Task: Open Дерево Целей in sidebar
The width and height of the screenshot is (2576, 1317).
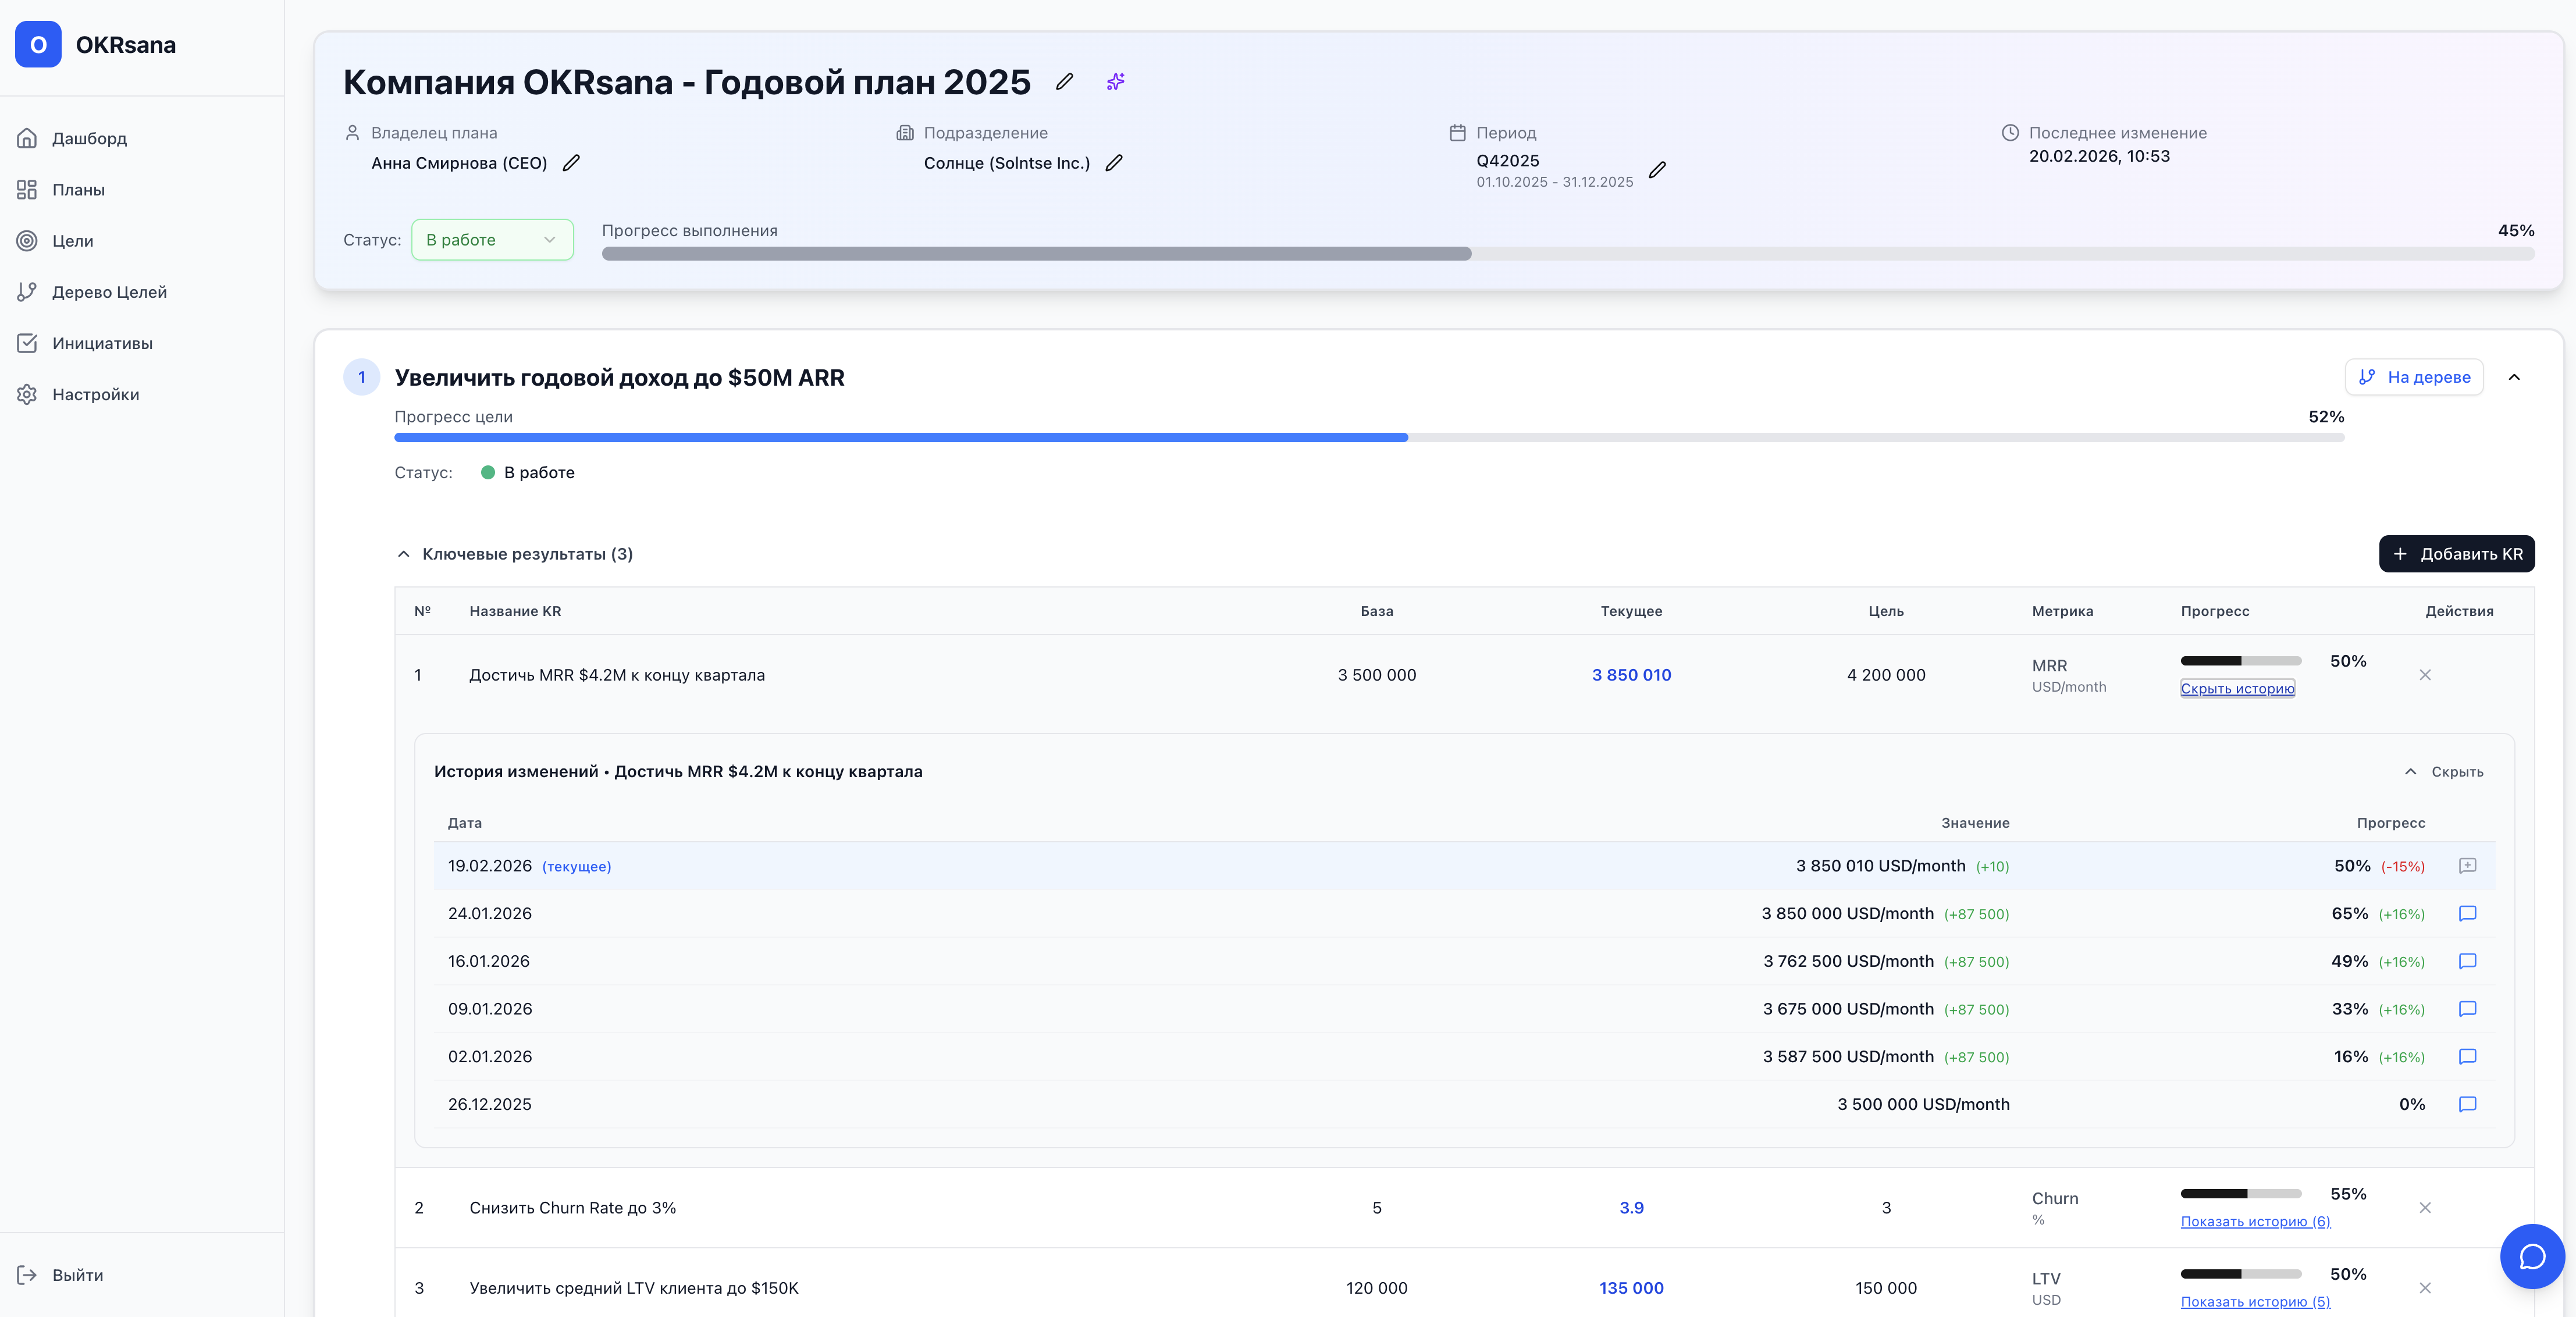Action: coord(109,292)
